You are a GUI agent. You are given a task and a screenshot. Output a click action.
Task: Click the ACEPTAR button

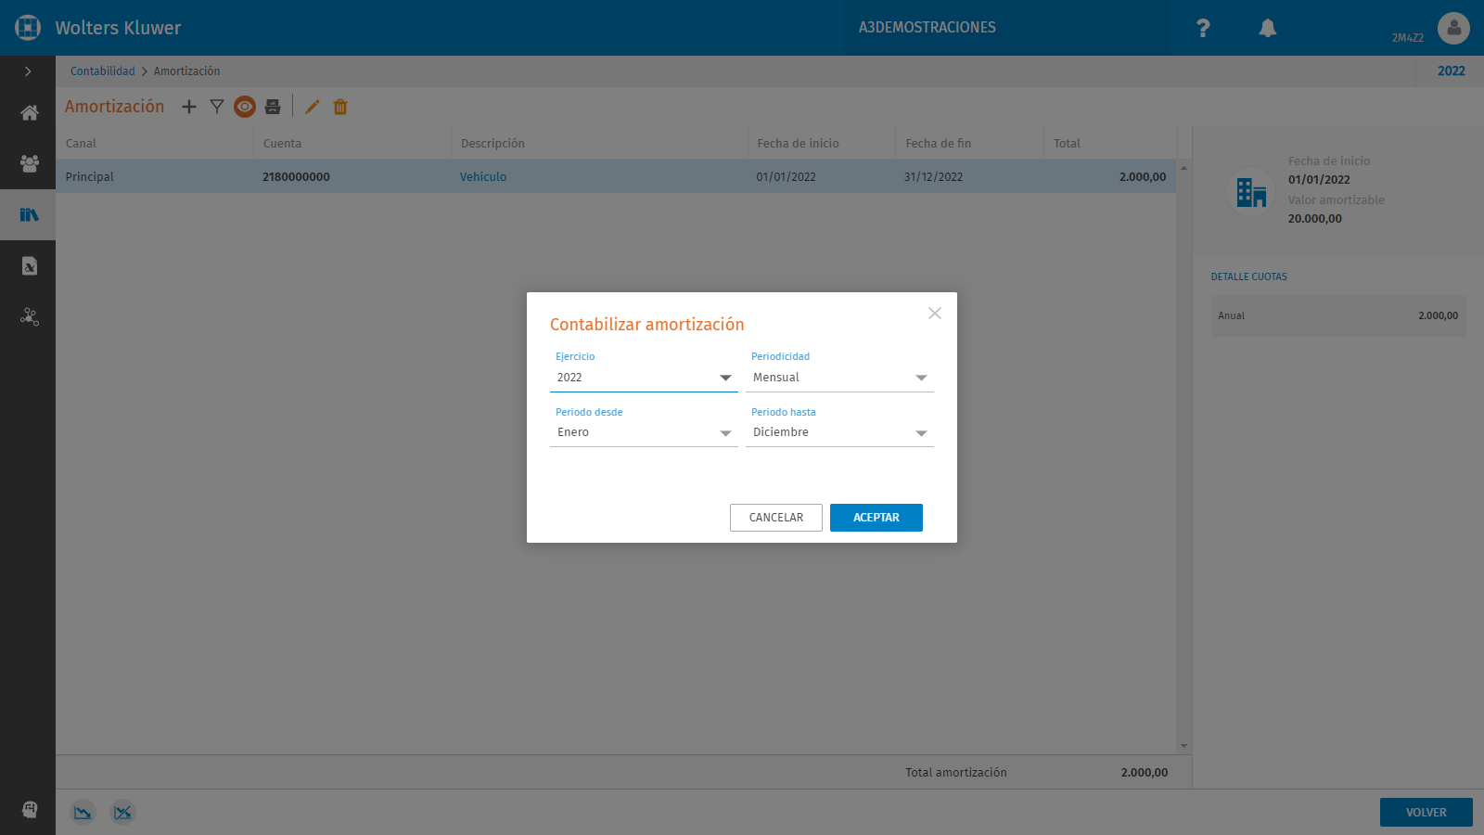tap(876, 518)
